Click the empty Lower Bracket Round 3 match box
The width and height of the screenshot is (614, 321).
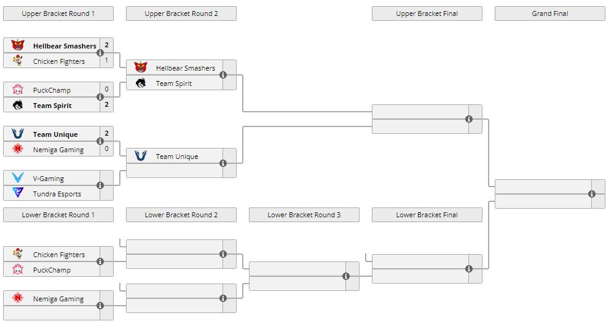296,276
